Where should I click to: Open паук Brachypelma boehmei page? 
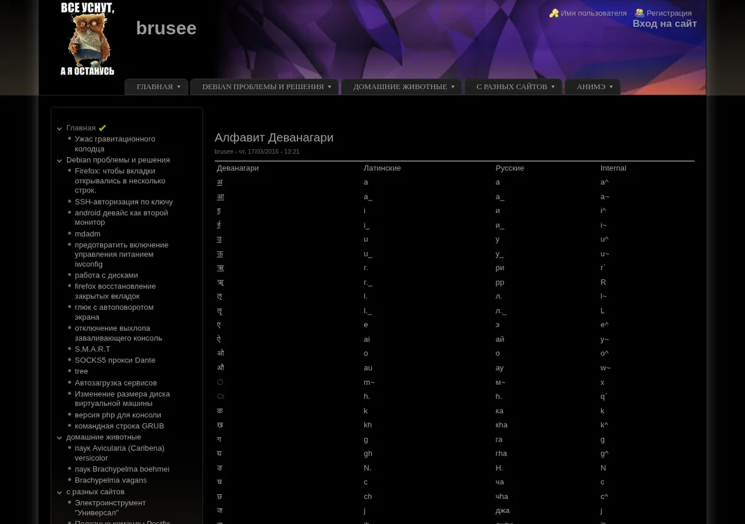(122, 469)
